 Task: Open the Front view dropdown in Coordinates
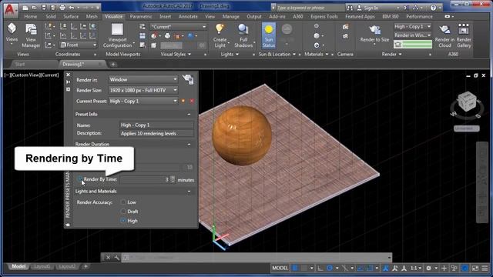coord(78,45)
